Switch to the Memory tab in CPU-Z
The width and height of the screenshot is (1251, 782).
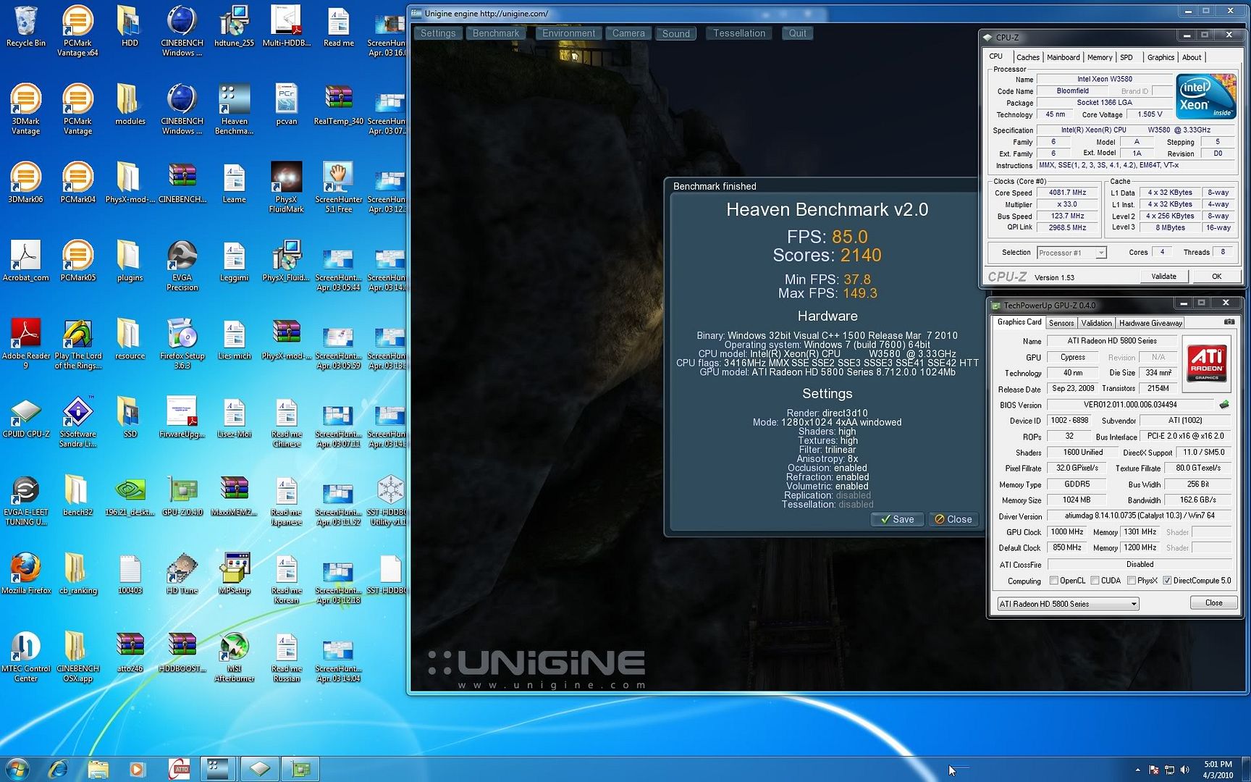(x=1099, y=57)
